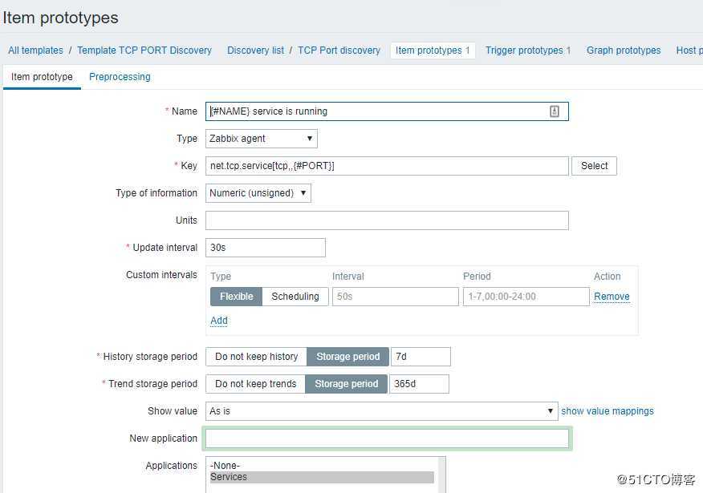Open the Type dropdown showing Zabbix agent
703x493 pixels.
[x=262, y=139]
